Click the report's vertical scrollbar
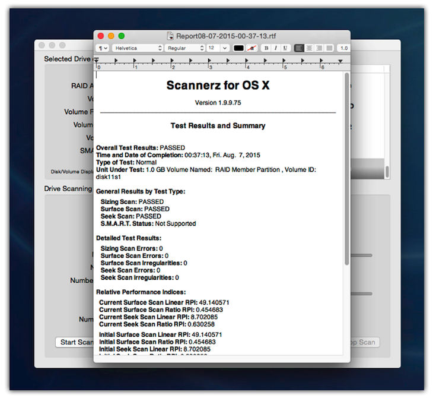 346,169
